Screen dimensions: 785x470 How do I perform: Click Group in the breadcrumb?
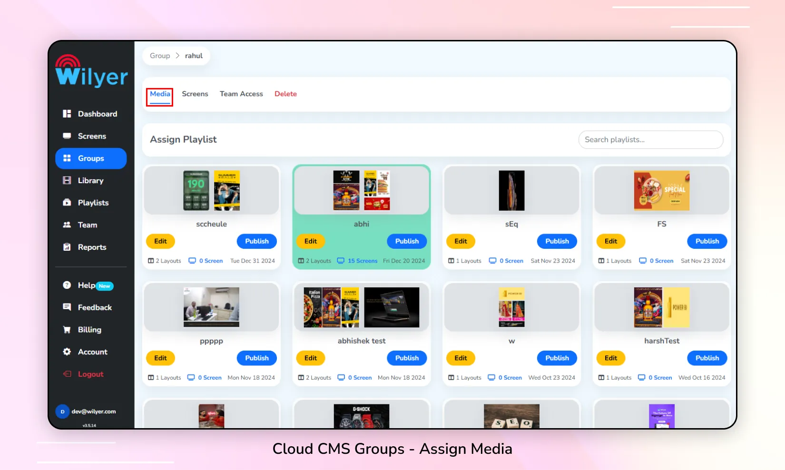pos(160,56)
